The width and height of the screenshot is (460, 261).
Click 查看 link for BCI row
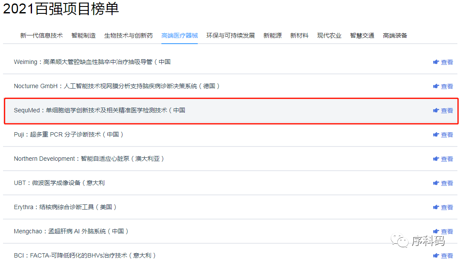tap(447, 256)
